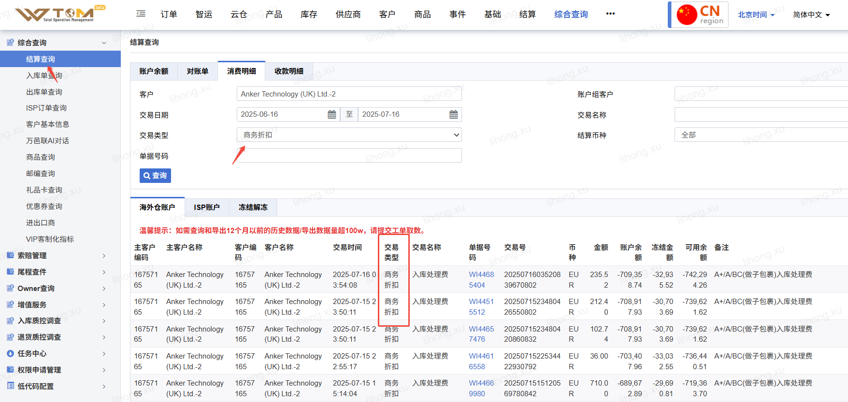Viewport: 848px width, 402px height.
Task: Switch to the 收款明细 tab
Action: [289, 71]
